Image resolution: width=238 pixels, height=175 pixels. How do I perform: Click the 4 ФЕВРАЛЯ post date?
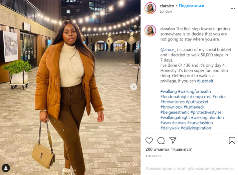[x=153, y=156]
